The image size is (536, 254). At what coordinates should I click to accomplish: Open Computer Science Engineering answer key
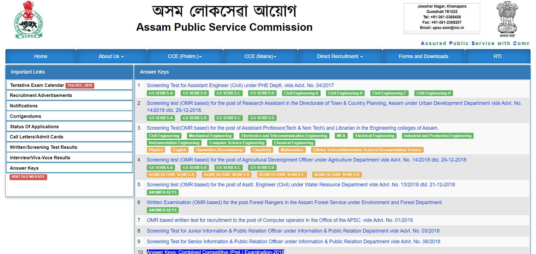pyautogui.click(x=237, y=143)
